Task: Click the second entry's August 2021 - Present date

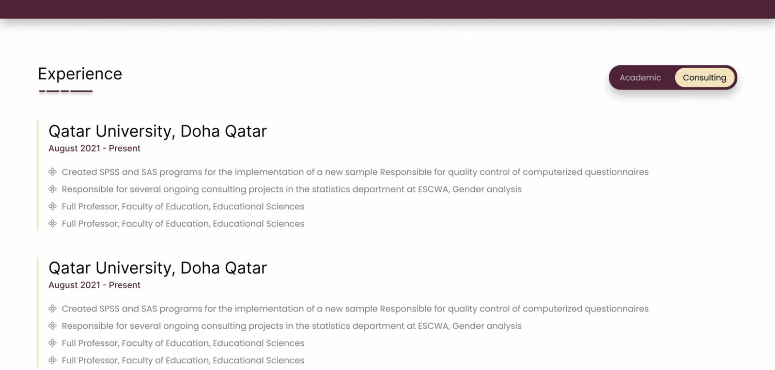Action: click(94, 285)
